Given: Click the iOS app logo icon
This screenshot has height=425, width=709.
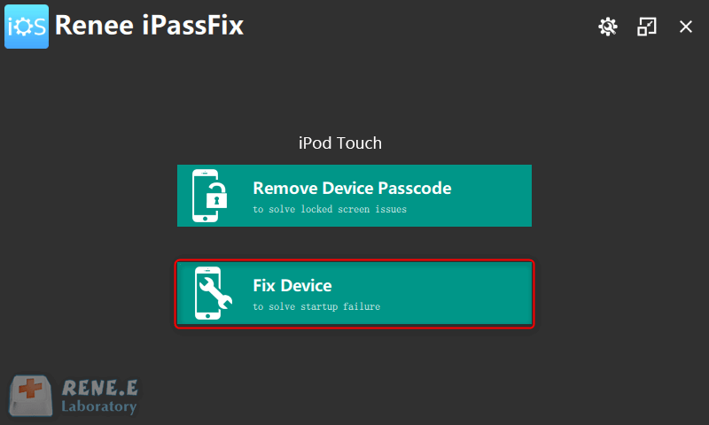Looking at the screenshot, I should (x=27, y=27).
